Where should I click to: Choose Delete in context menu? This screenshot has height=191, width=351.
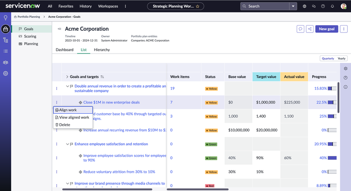pos(73,125)
